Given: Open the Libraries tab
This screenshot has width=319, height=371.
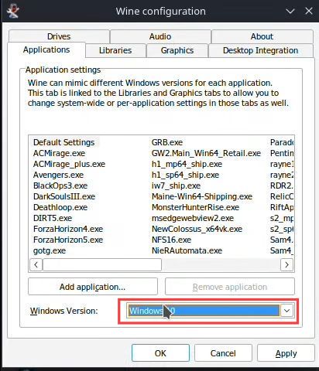Looking at the screenshot, I should pos(115,50).
